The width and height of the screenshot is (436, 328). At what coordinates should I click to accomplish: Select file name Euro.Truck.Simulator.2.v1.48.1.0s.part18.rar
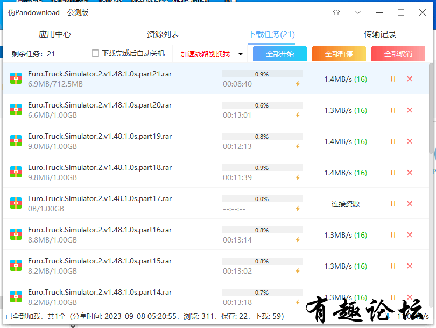click(100, 167)
